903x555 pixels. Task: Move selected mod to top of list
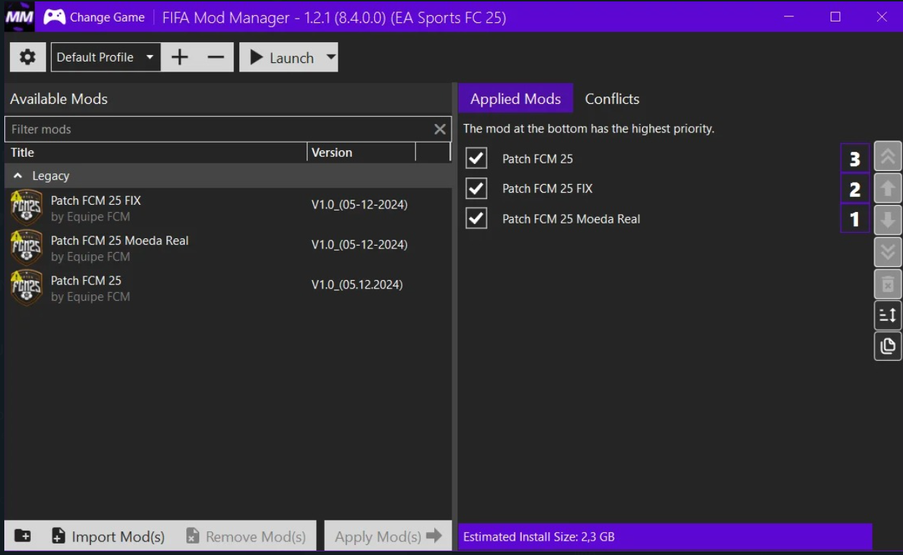coord(887,158)
